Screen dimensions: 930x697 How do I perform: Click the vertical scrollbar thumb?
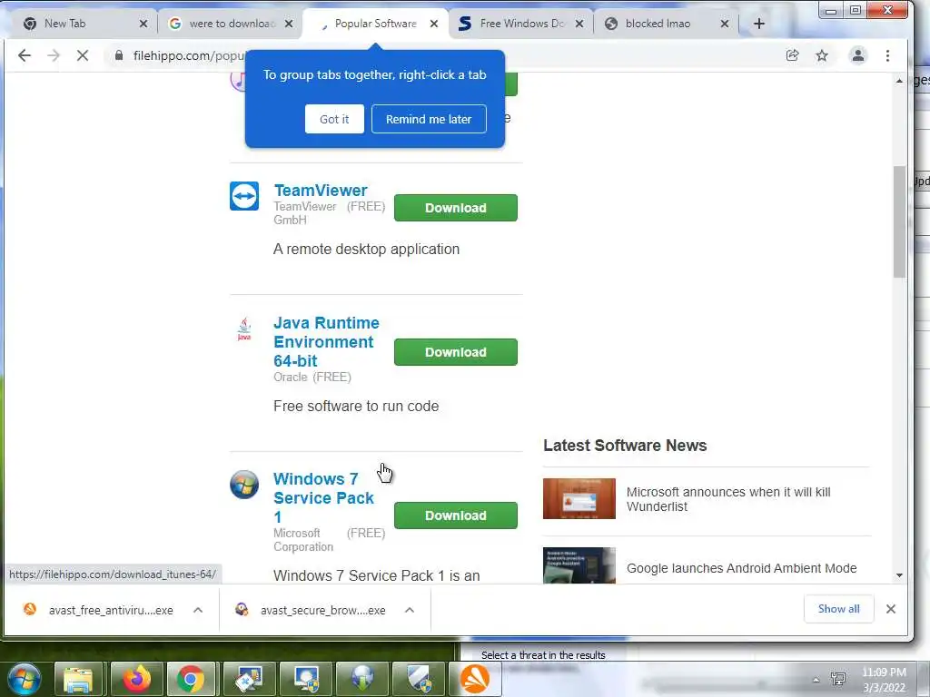(899, 221)
